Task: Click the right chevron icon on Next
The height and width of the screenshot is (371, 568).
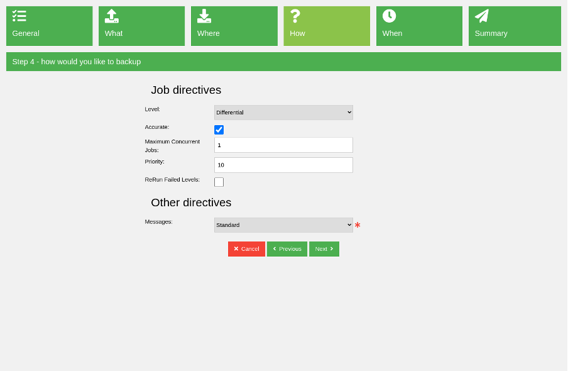Action: (x=332, y=248)
